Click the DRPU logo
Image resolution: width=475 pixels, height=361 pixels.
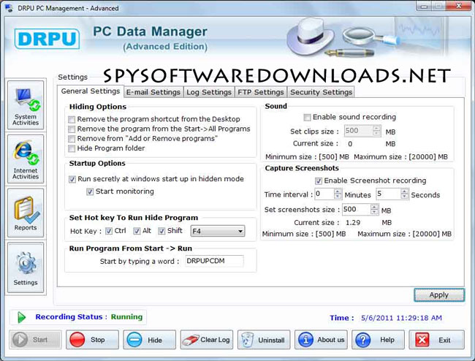tap(47, 39)
